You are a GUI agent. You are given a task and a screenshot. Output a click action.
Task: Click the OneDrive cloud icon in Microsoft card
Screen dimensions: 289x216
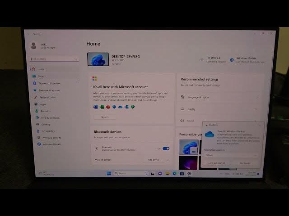[121, 107]
